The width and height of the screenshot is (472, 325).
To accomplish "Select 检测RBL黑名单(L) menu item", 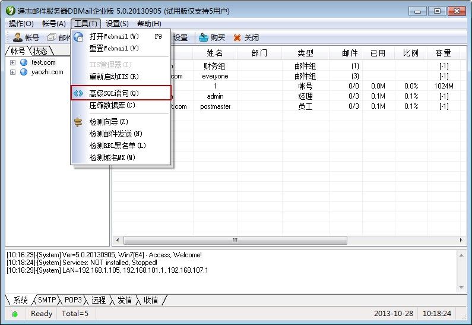I will (121, 146).
